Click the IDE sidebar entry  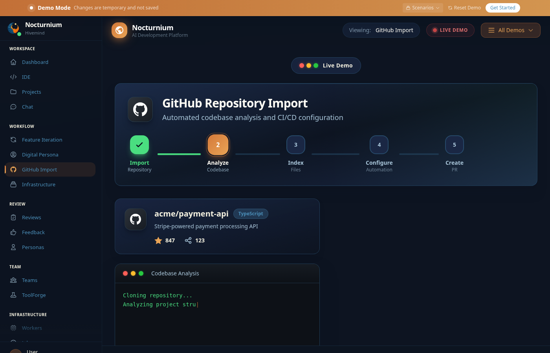coord(50,77)
